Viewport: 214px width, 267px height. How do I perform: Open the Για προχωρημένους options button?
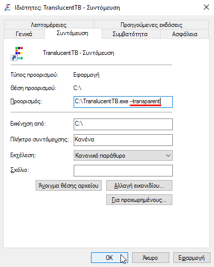click(x=139, y=199)
